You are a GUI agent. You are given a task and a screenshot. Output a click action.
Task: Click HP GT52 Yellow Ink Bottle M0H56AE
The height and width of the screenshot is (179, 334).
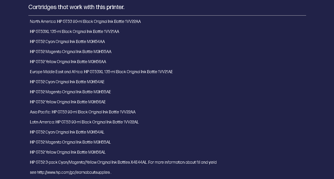(68, 102)
